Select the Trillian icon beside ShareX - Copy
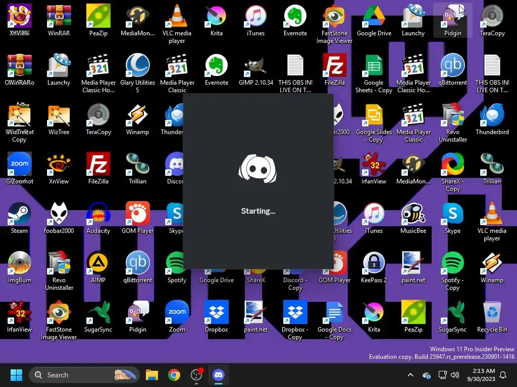Image resolution: width=517 pixels, height=387 pixels. [x=492, y=168]
